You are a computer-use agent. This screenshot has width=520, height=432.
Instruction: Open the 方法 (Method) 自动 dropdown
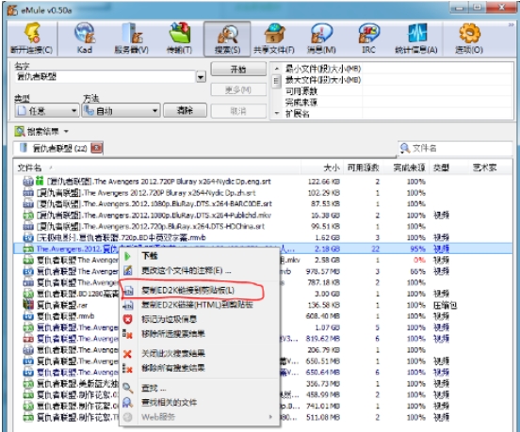click(121, 110)
